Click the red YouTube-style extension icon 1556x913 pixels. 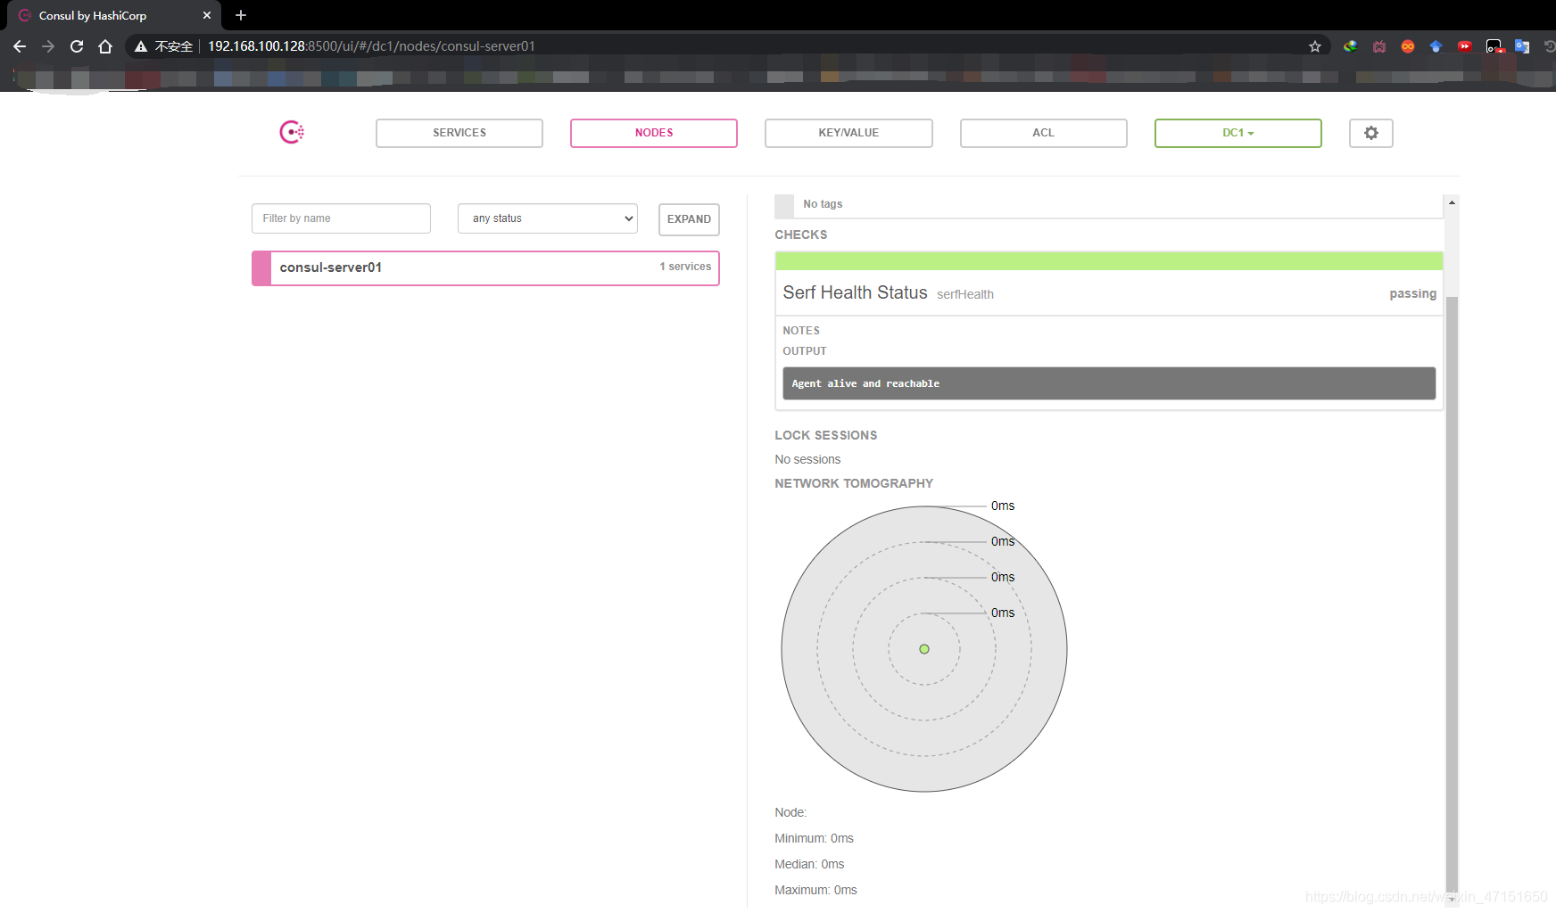click(1465, 46)
